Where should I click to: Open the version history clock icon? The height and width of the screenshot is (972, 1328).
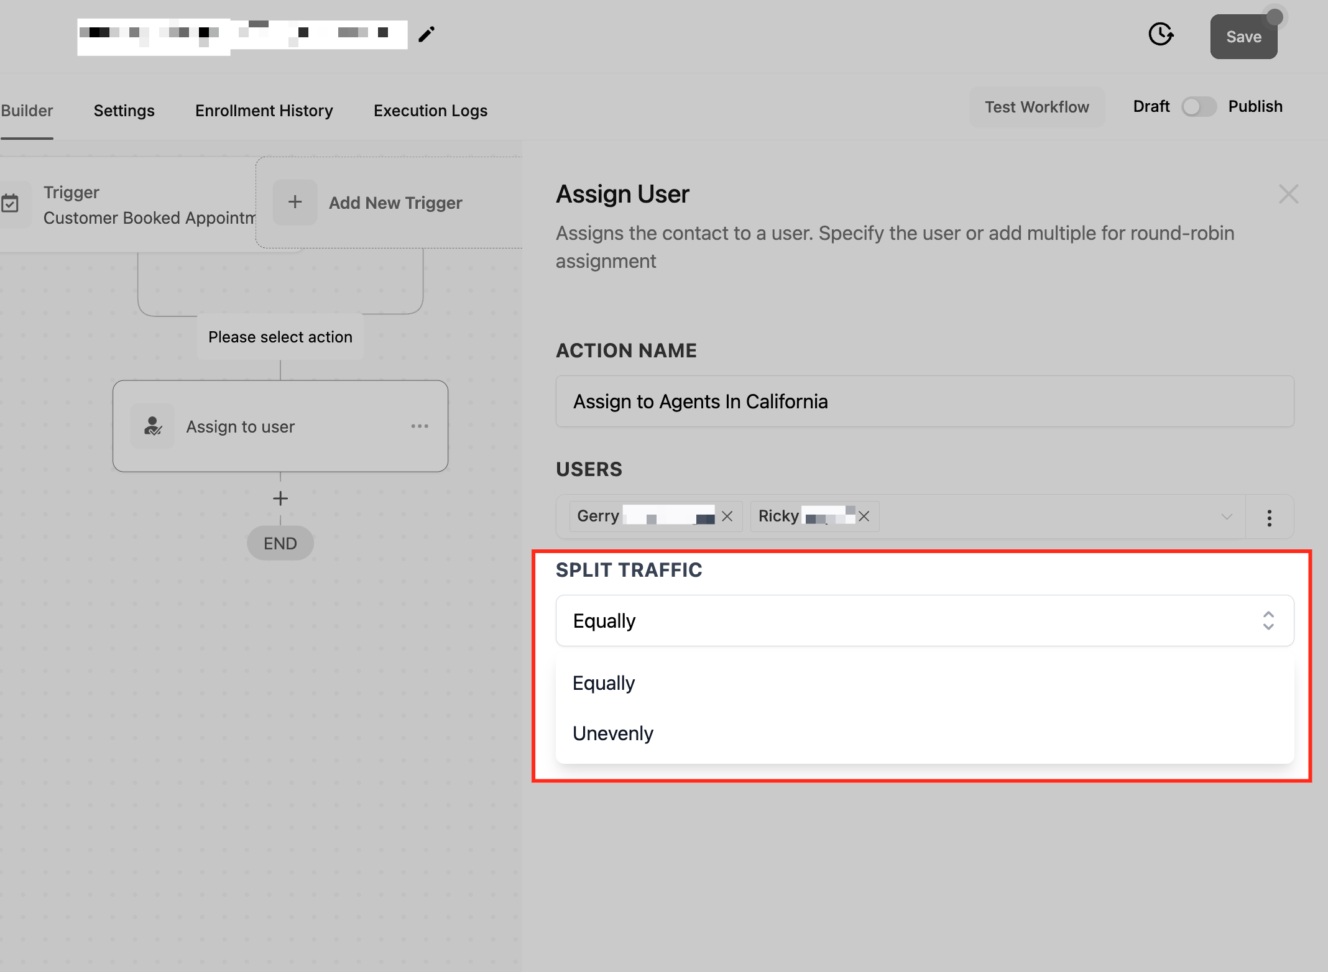pos(1160,34)
